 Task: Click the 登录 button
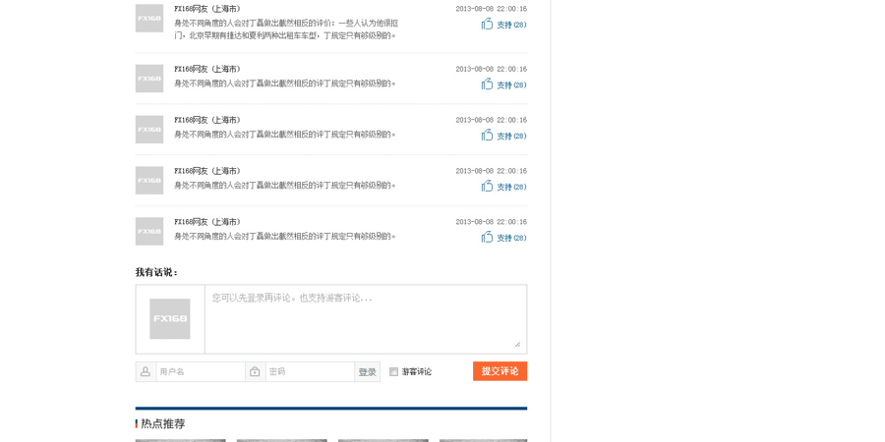click(x=367, y=372)
